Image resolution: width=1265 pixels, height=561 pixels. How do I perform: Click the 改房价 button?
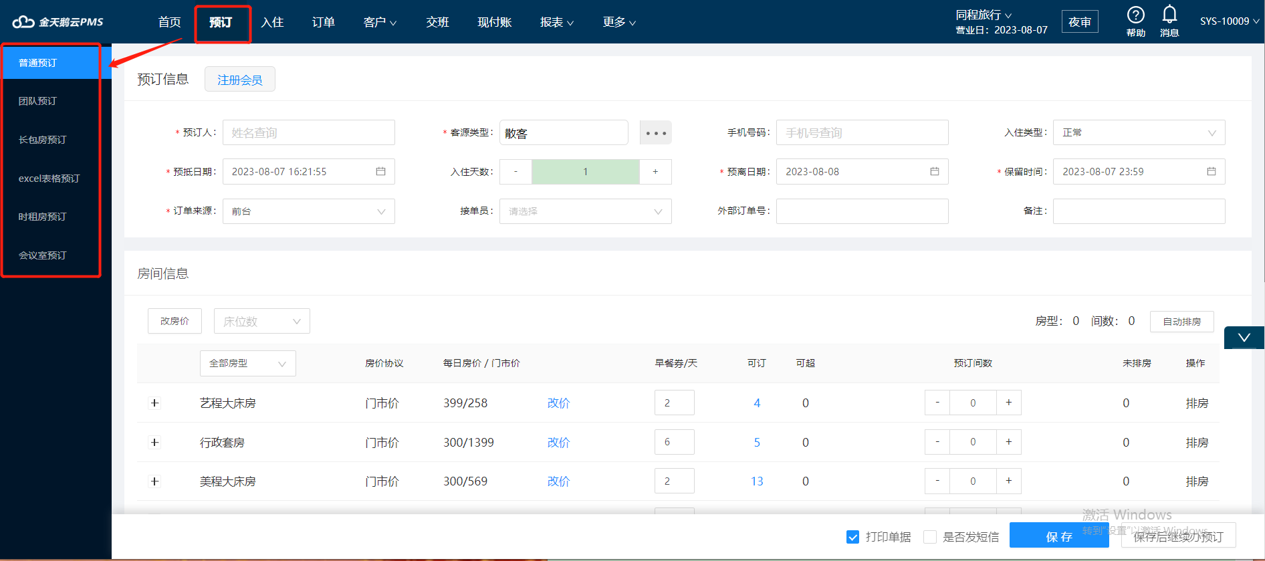[175, 321]
